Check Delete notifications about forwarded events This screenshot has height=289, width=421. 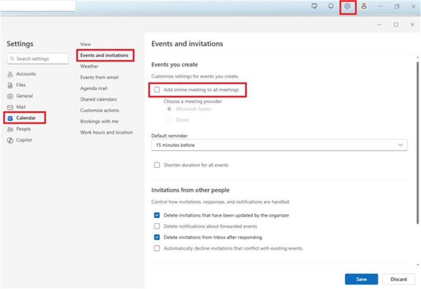pyautogui.click(x=157, y=226)
